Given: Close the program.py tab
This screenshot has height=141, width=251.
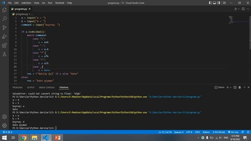Looking at the screenshot, I should point(30,9).
